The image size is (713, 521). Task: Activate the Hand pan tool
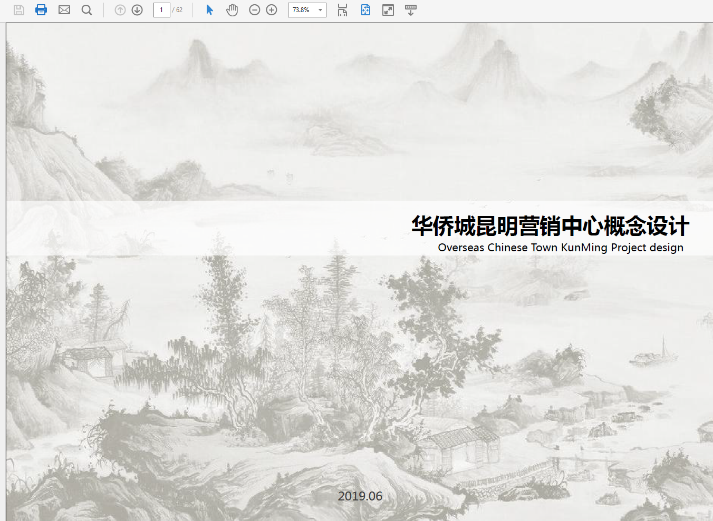coord(232,10)
